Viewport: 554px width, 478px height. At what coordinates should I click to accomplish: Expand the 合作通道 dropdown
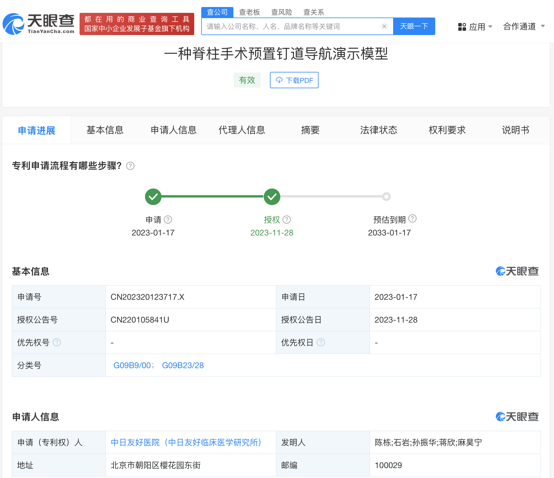(x=524, y=27)
